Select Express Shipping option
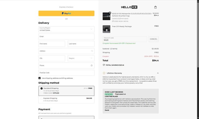This screenshot has height=119, width=199. coord(66,99)
